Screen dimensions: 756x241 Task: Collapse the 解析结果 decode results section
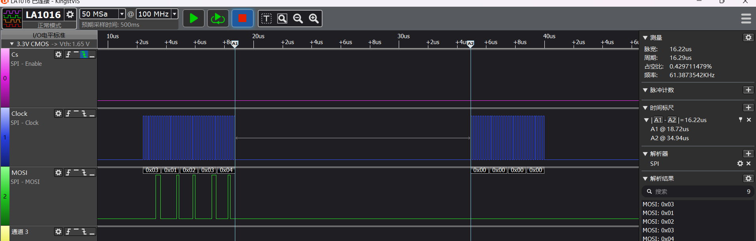(645, 179)
